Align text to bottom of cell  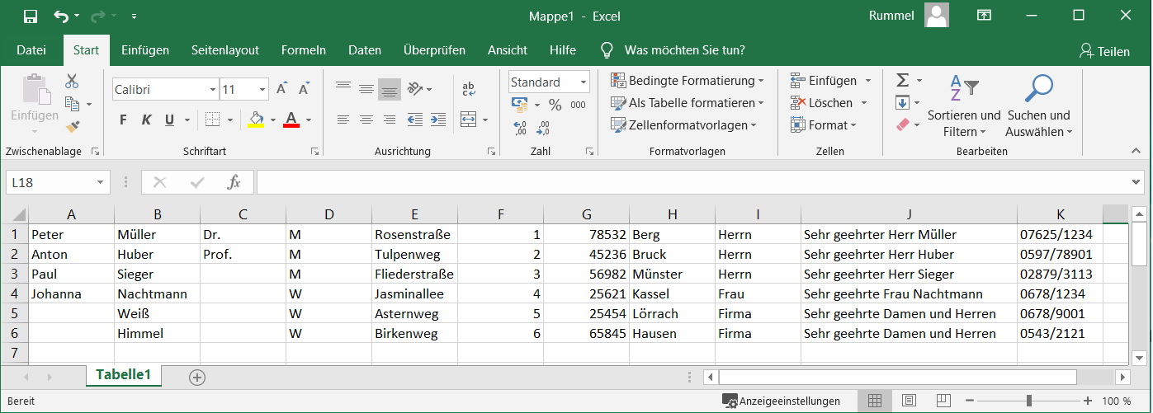[390, 89]
